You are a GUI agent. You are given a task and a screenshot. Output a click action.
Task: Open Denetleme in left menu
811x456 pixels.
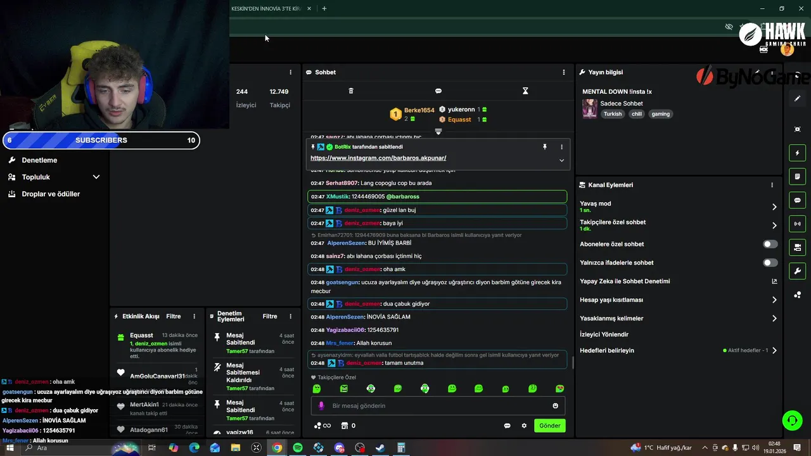point(39,160)
